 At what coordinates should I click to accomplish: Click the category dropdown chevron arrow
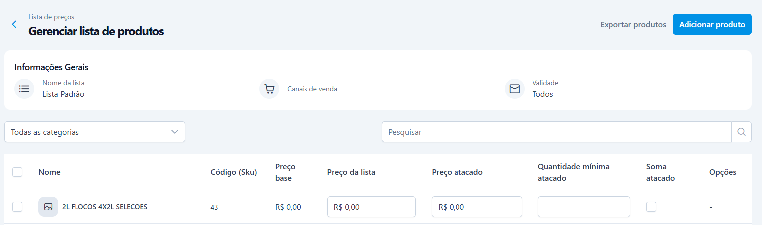[175, 132]
